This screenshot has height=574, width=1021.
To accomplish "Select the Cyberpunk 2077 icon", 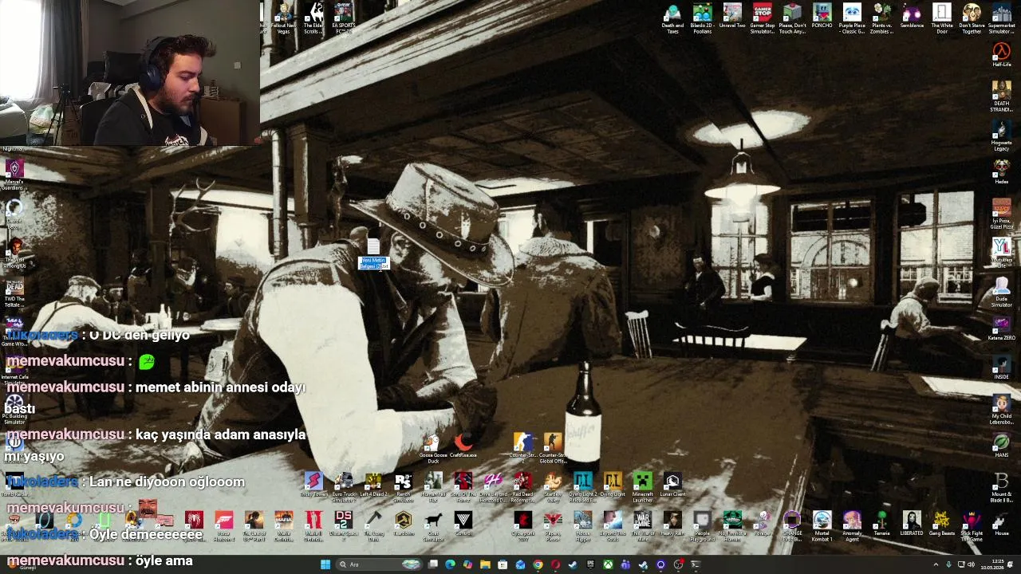I will tap(522, 526).
